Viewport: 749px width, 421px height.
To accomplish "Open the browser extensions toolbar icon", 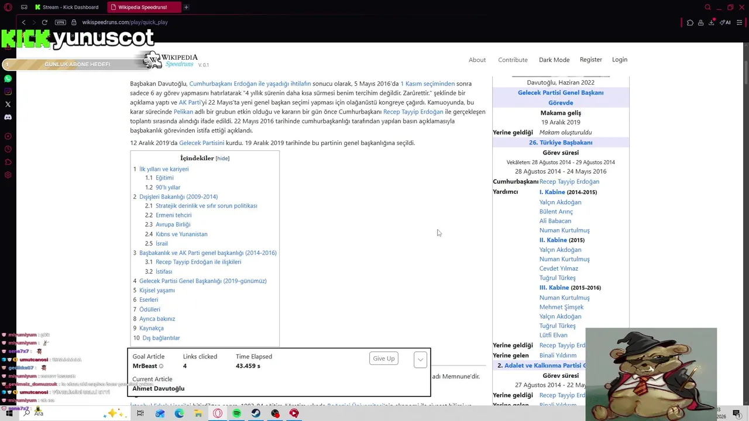I will [690, 22].
